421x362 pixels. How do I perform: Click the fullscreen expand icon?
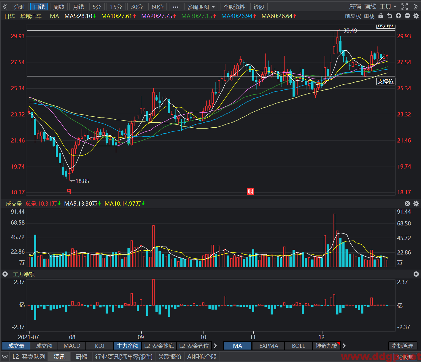(405, 7)
